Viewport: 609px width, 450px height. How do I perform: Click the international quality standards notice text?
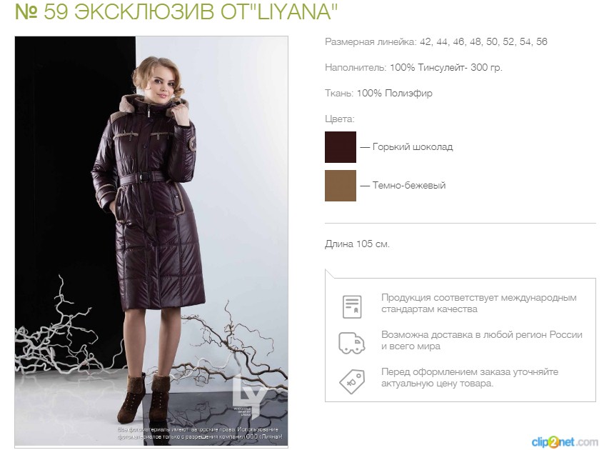pyautogui.click(x=479, y=304)
